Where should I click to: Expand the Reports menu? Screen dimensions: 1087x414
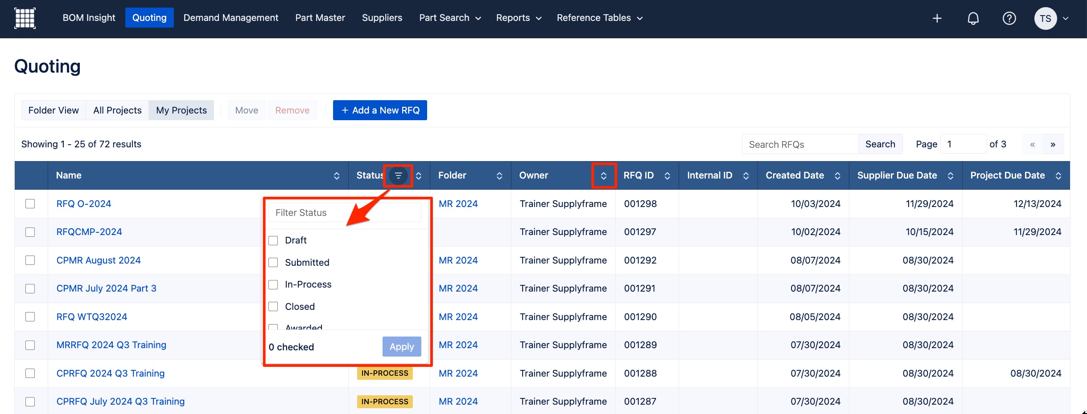[519, 18]
